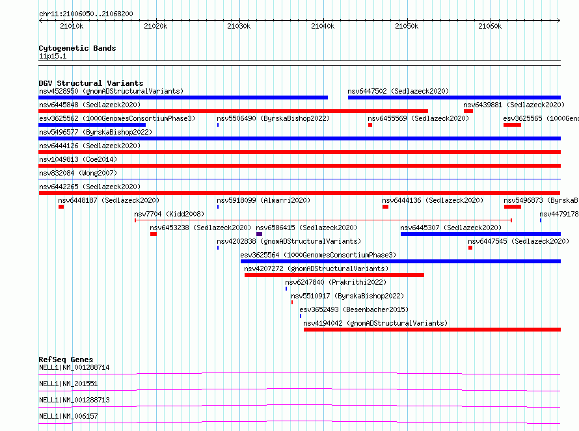Screen dimensions: 579x431
Task: Click the nsv5496577 ByrskaBishop2022 label
Action: [96, 132]
